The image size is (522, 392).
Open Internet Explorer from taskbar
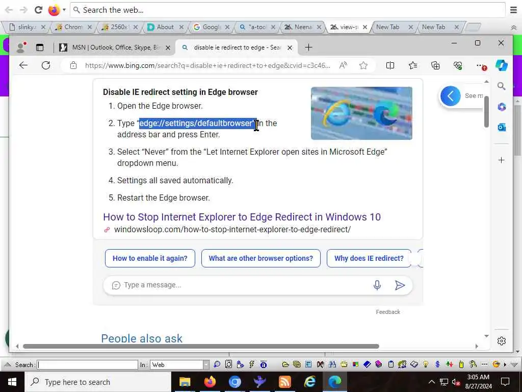click(x=309, y=382)
